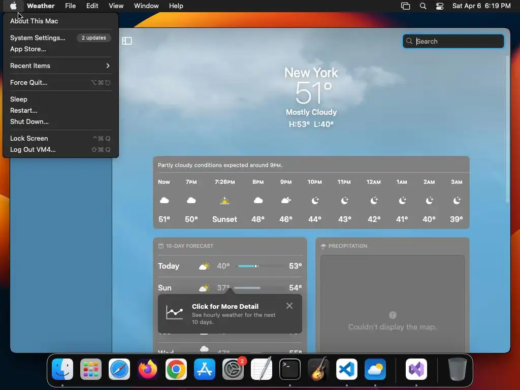
Task: Click the chart icon in detail tooltip
Action: click(175, 313)
